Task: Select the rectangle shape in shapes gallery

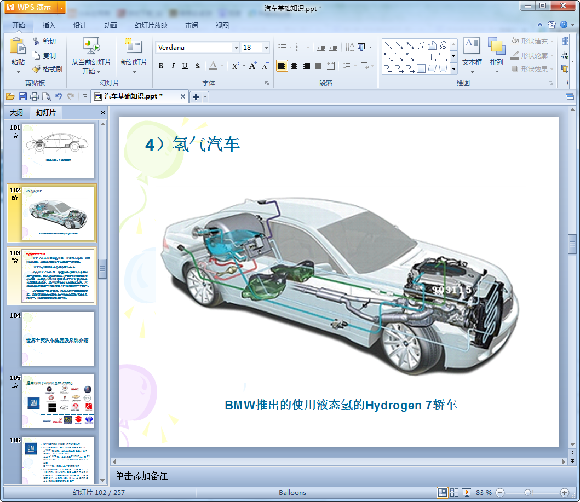Action: click(421, 68)
